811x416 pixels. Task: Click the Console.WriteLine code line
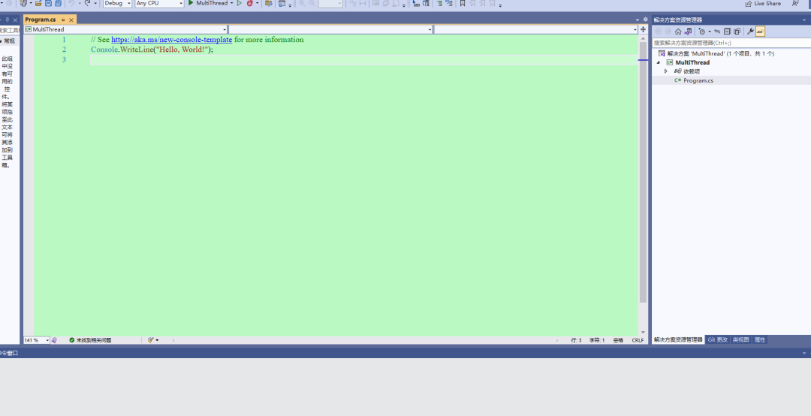pos(152,50)
